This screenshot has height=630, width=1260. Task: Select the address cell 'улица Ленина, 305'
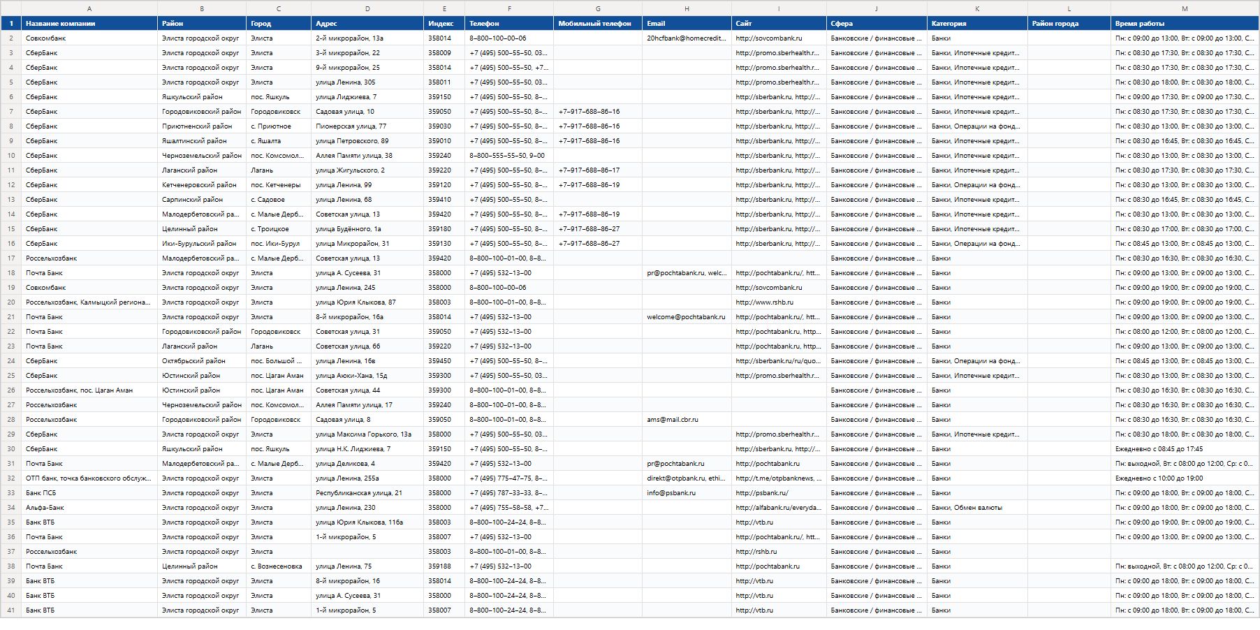[x=367, y=82]
